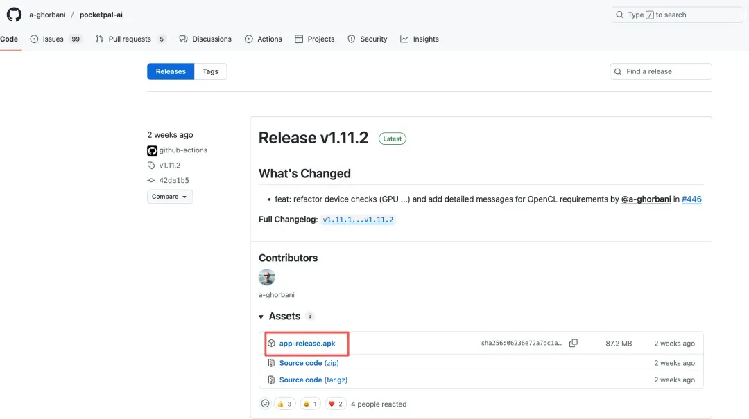The image size is (749, 419).
Task: Toggle the laugh emoji reaction
Action: (x=311, y=404)
